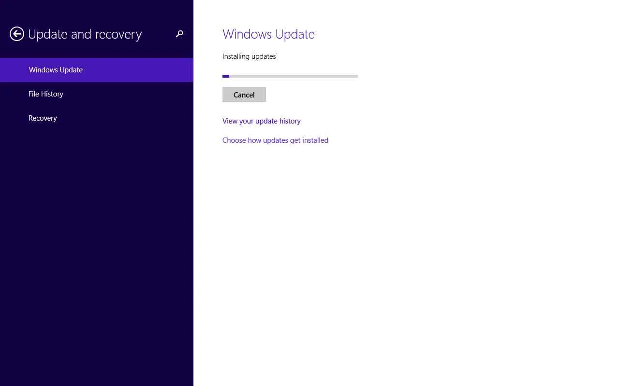
Task: Open the Recovery section
Action: (97, 118)
